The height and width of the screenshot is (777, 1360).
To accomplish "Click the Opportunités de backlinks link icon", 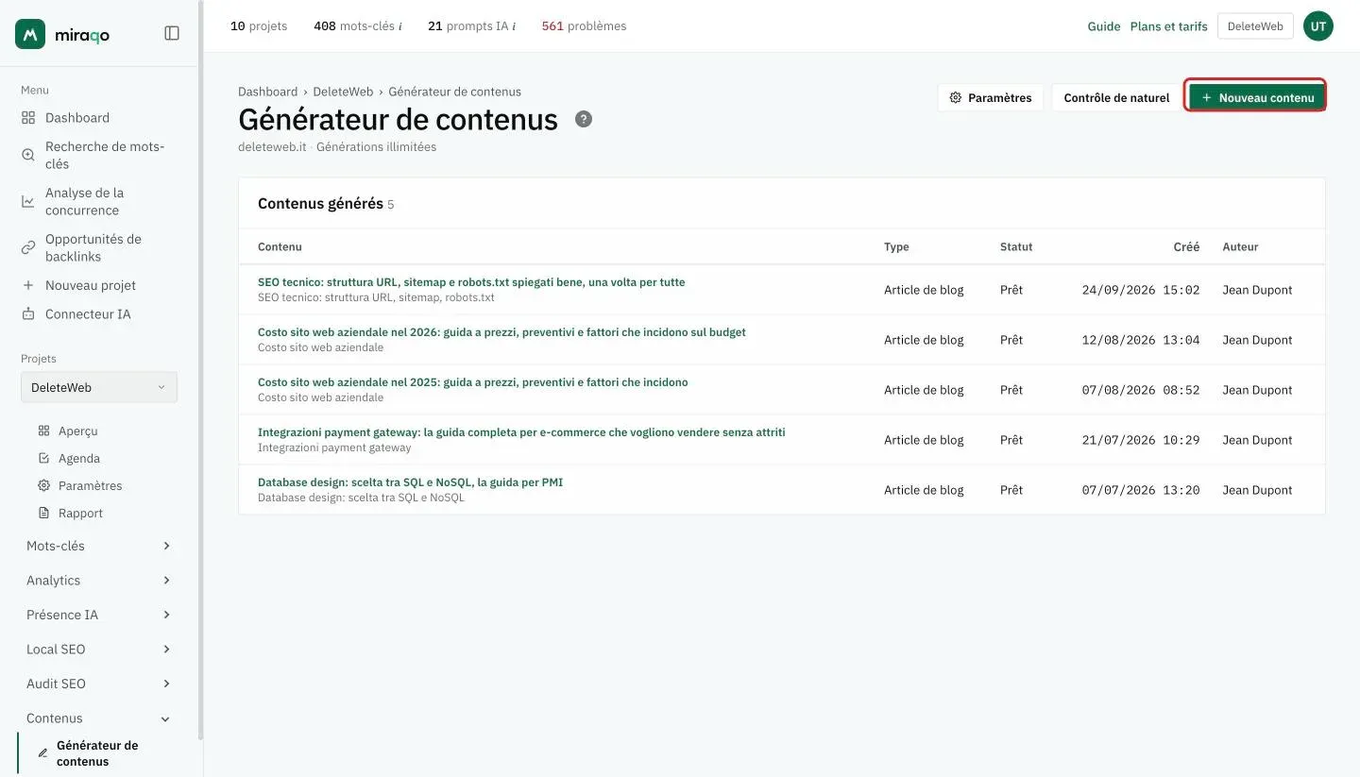I will (28, 247).
